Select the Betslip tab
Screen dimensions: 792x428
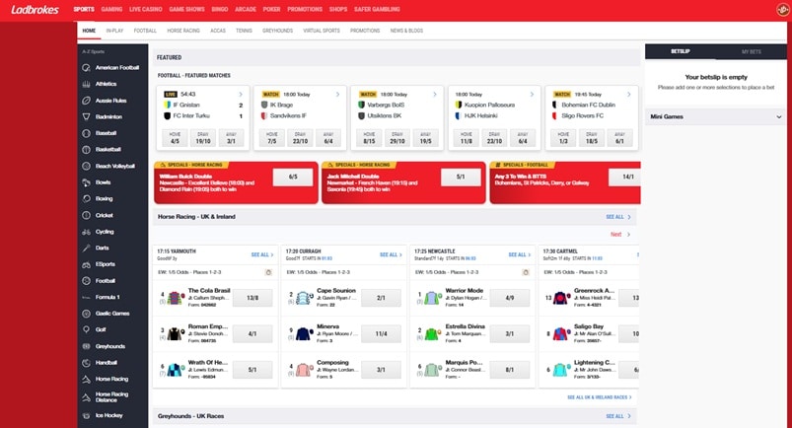click(681, 51)
